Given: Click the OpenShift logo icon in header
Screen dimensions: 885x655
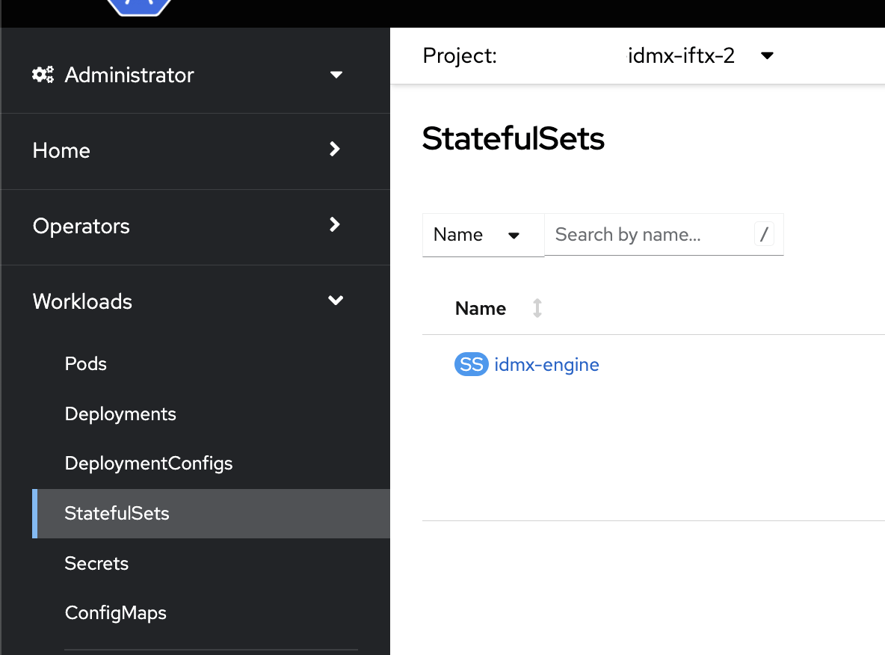Looking at the screenshot, I should pyautogui.click(x=139, y=7).
